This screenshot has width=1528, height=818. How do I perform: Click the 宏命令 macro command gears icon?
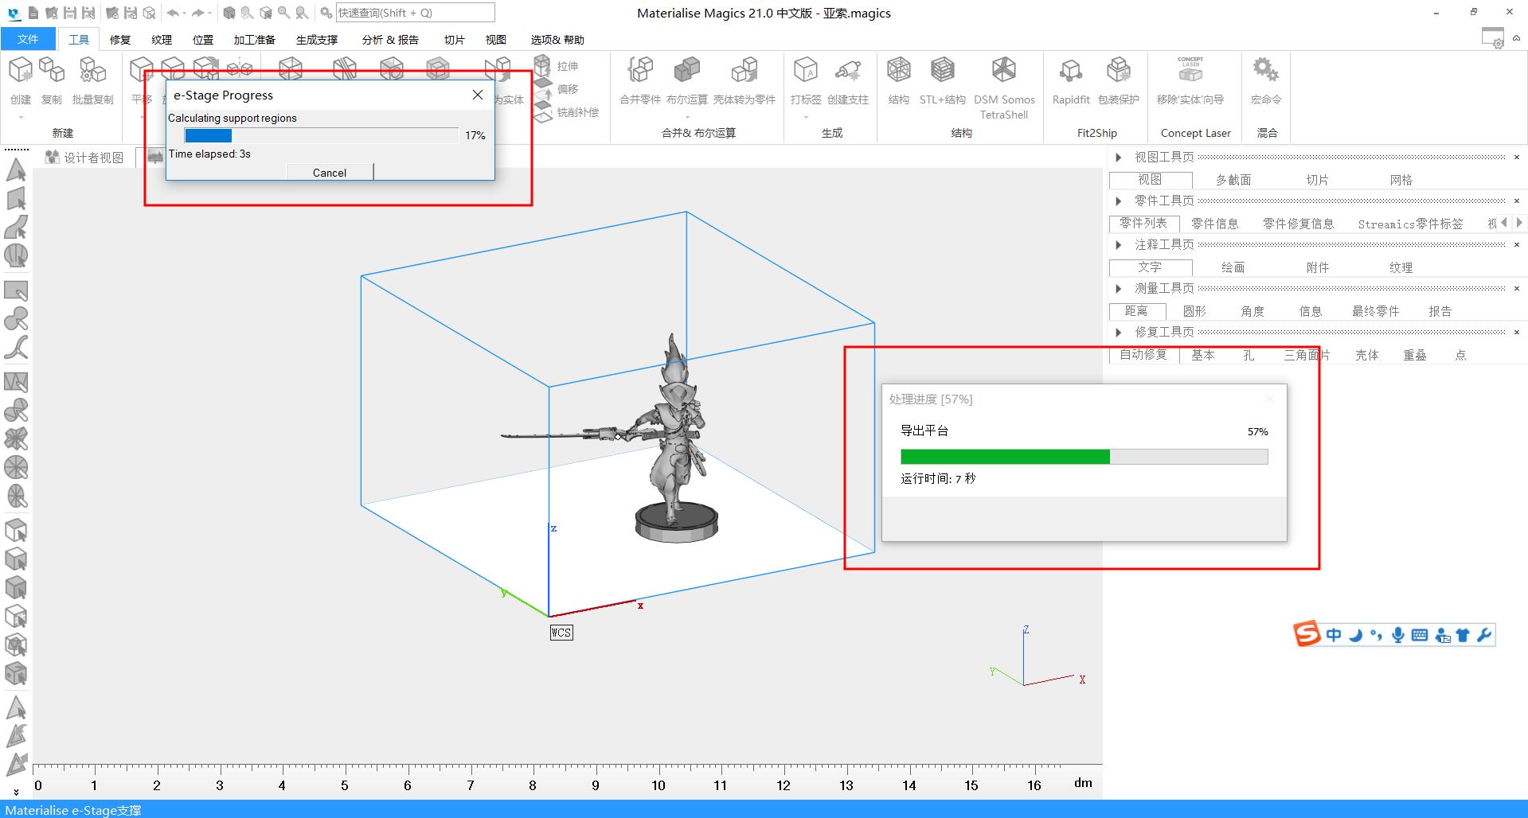(1265, 72)
